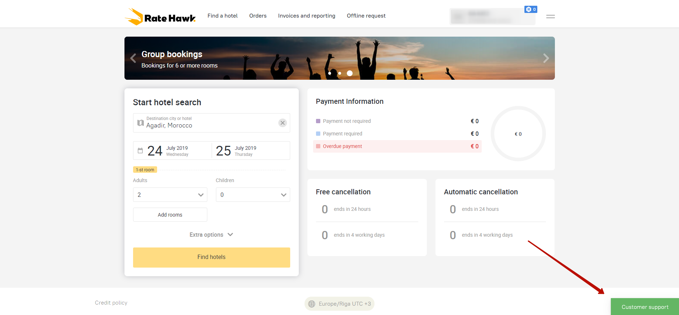
Task: Click the Destination city or hotel field
Action: pyautogui.click(x=208, y=123)
